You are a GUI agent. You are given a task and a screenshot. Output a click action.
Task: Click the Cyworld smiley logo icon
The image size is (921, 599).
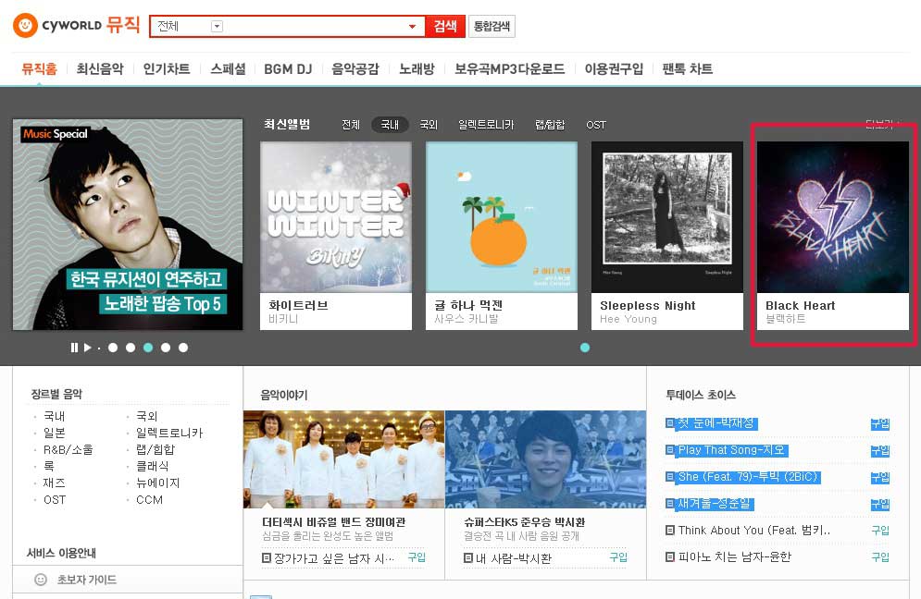pyautogui.click(x=25, y=25)
